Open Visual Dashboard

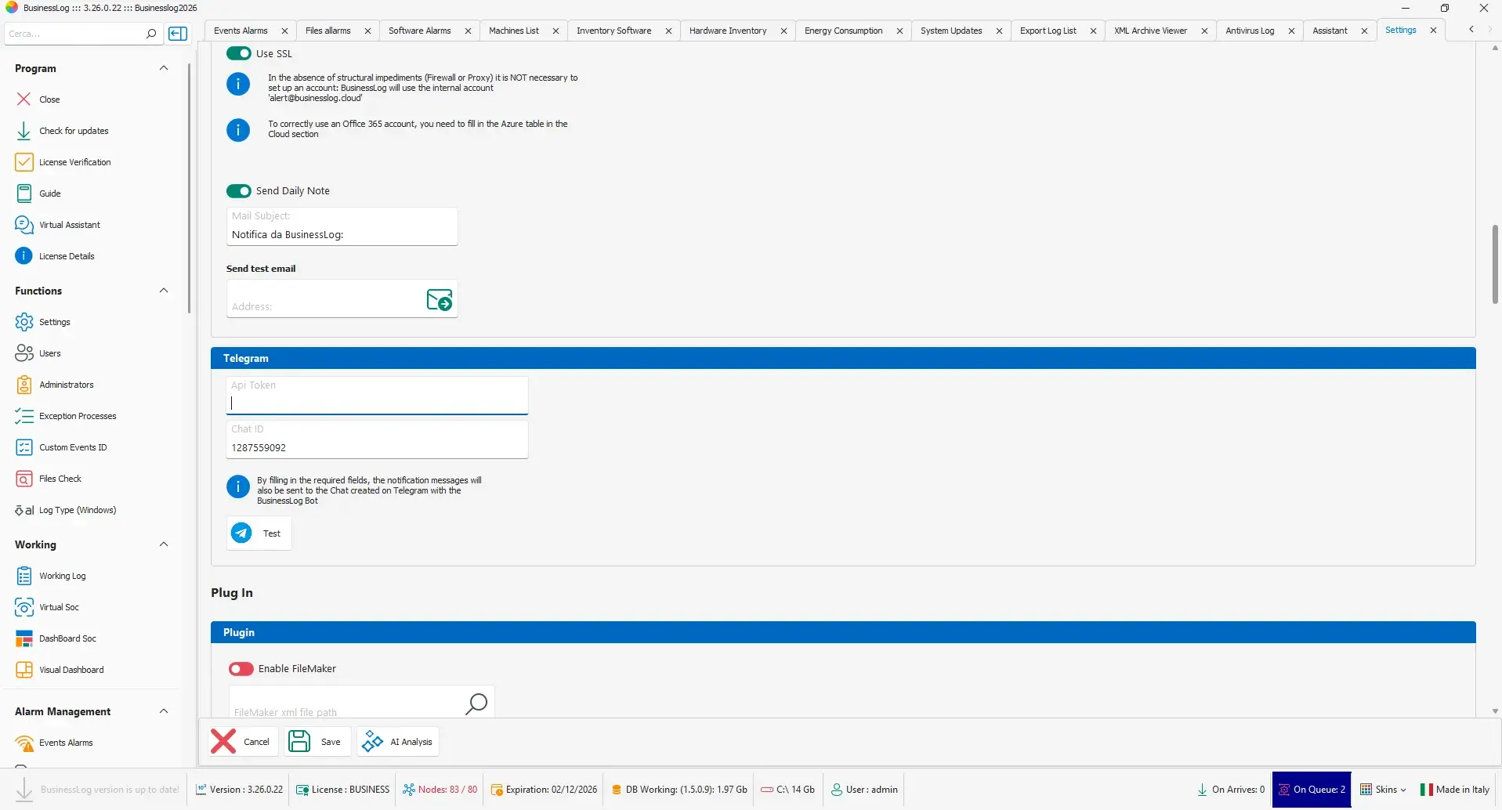coord(71,670)
